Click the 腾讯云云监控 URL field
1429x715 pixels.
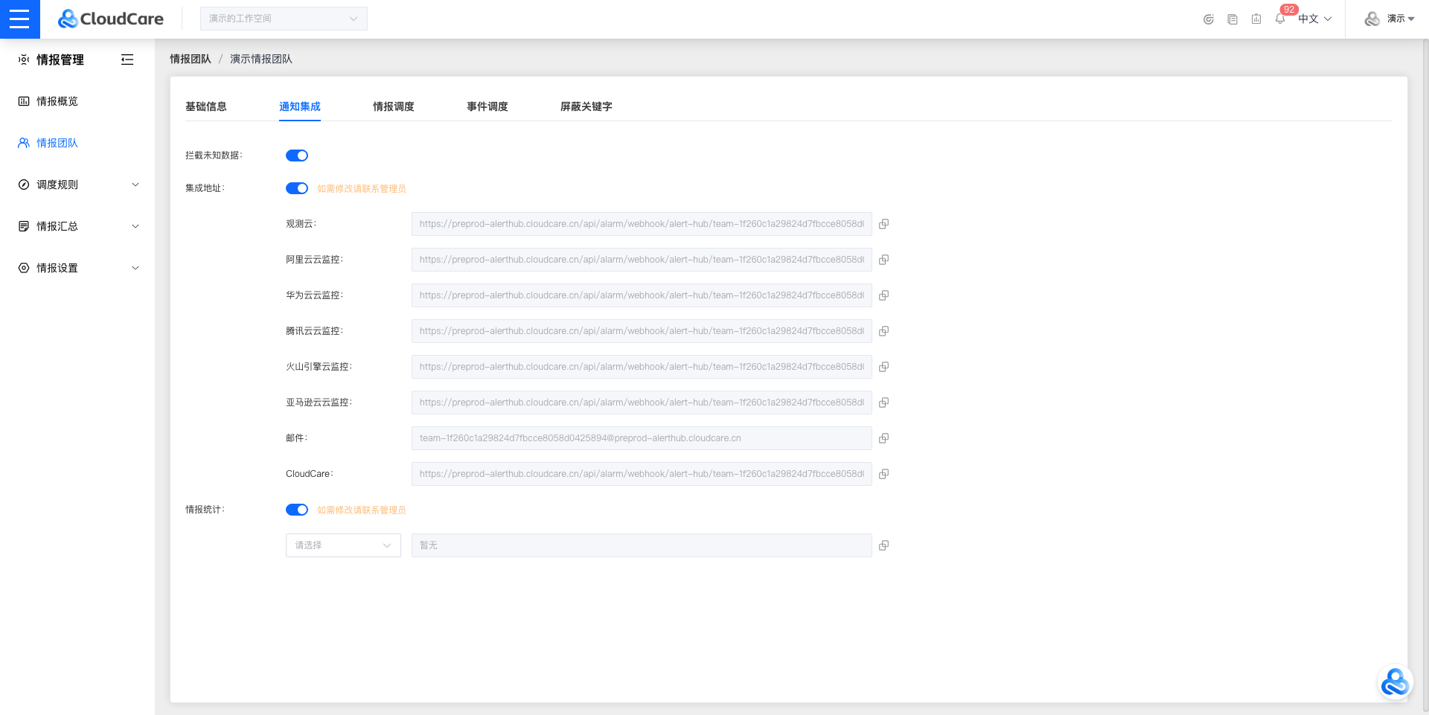pos(641,331)
